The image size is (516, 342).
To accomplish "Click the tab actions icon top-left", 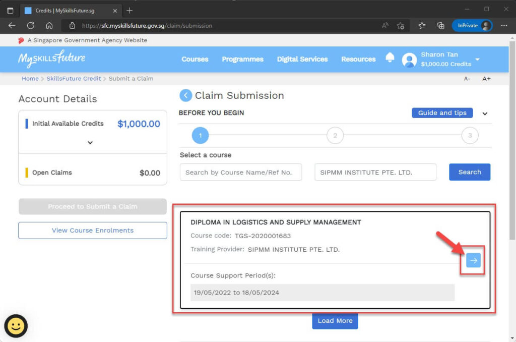I will (x=10, y=10).
